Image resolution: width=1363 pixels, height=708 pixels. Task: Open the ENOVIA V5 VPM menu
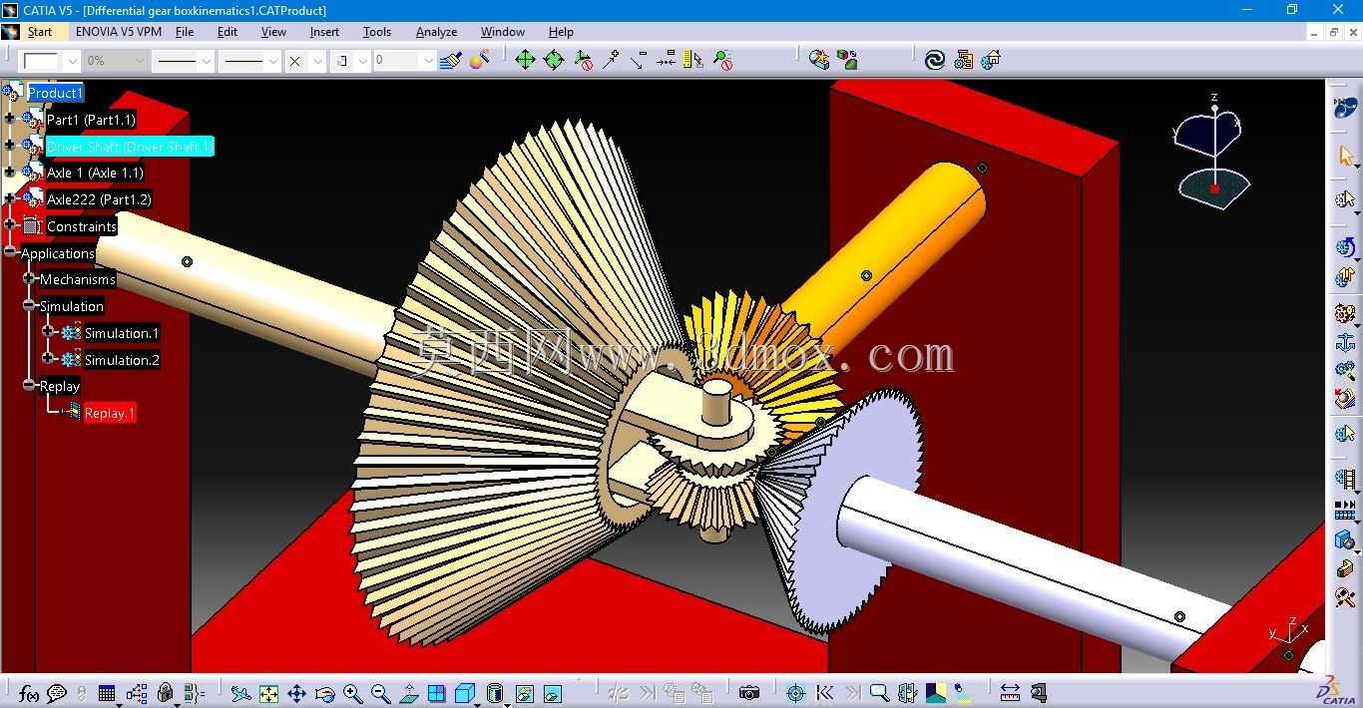point(119,32)
